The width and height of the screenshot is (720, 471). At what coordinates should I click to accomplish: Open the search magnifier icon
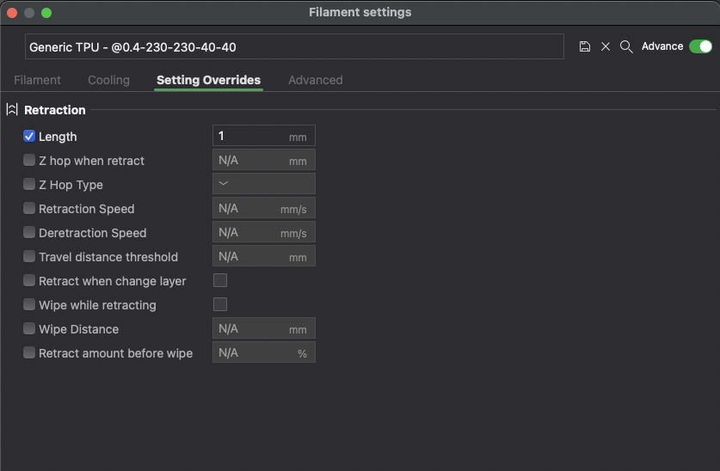[x=626, y=46]
